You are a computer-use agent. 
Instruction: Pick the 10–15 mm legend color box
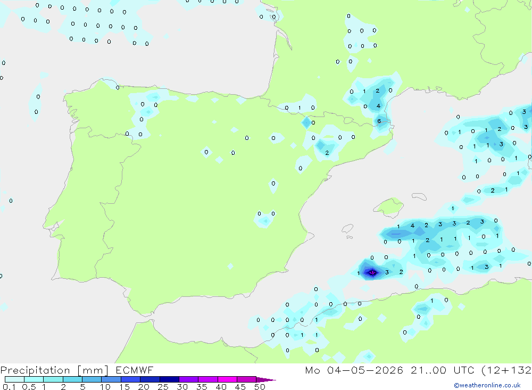click(x=111, y=379)
